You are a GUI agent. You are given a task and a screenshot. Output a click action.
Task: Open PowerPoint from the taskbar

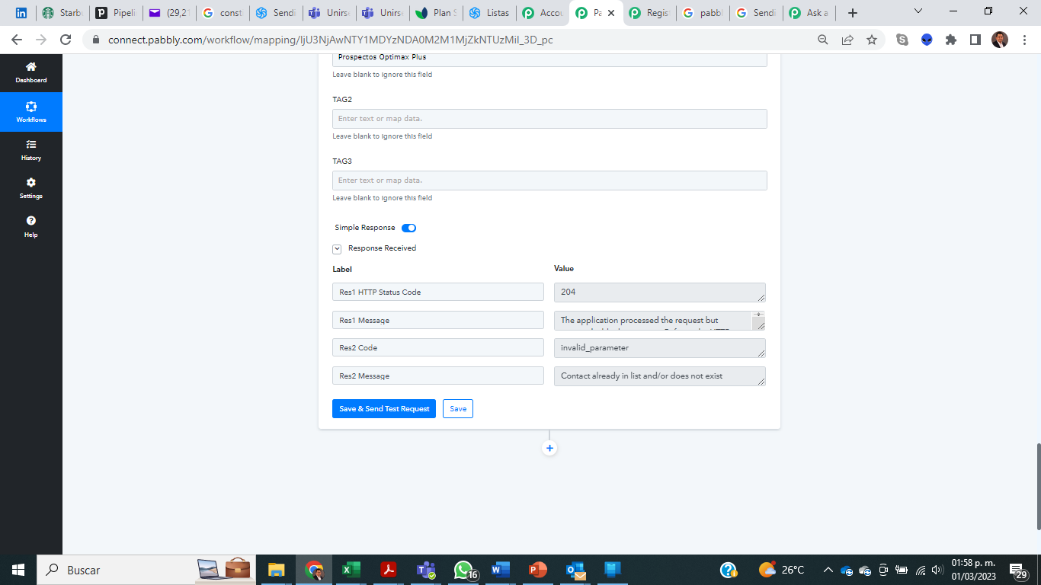coord(538,570)
